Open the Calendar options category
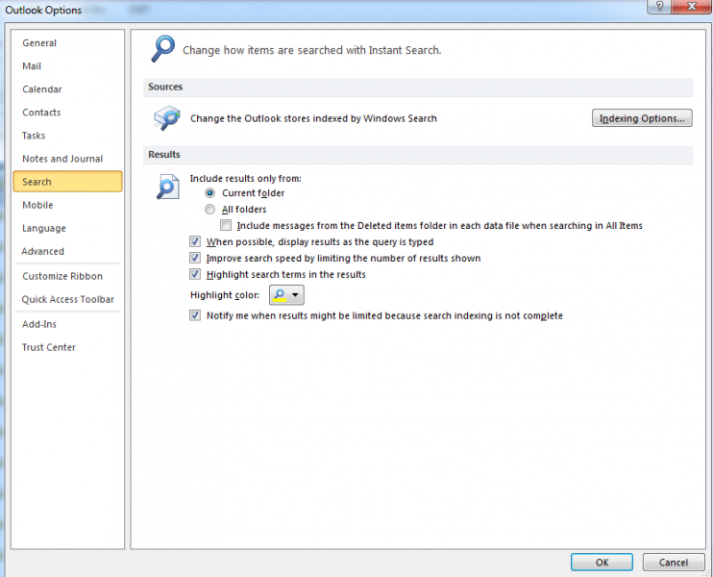The height and width of the screenshot is (577, 713). pyautogui.click(x=42, y=89)
